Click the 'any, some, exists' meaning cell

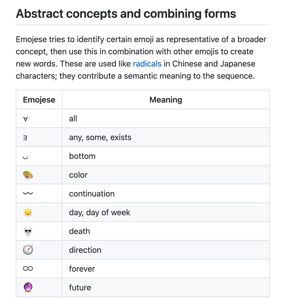(x=166, y=137)
